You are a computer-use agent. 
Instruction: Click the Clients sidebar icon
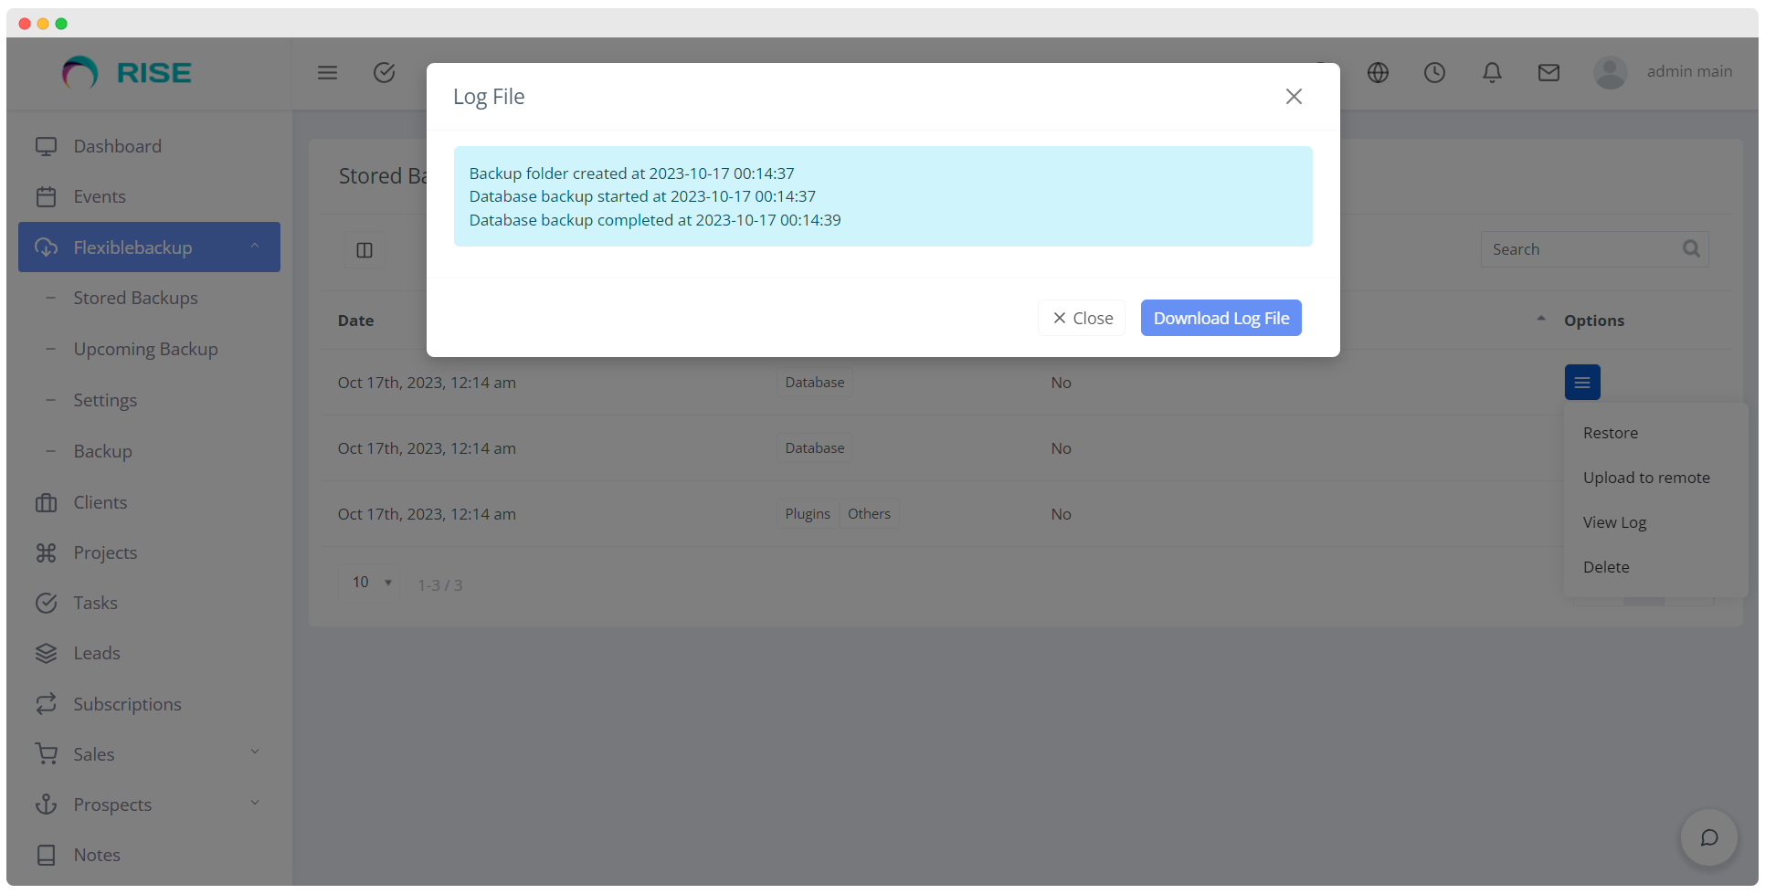click(47, 502)
